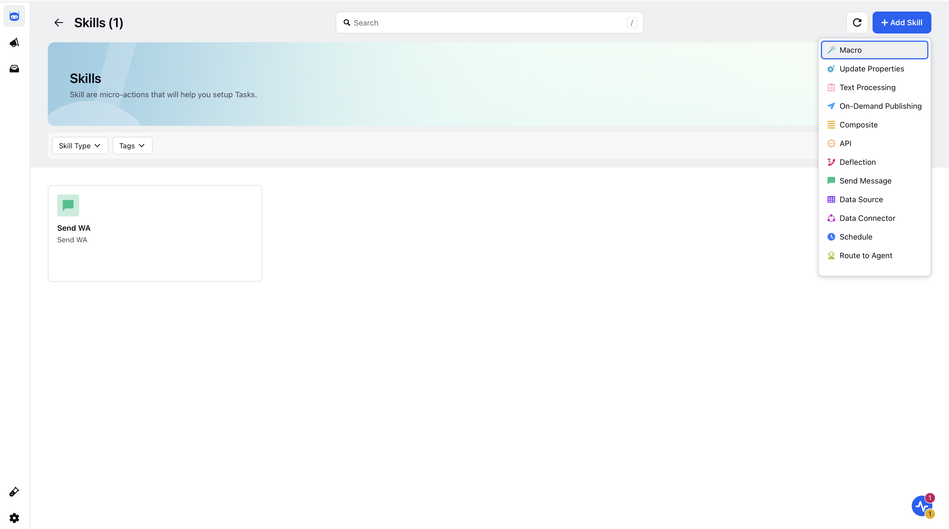Click the banner Skills heading
949x529 pixels.
click(85, 78)
